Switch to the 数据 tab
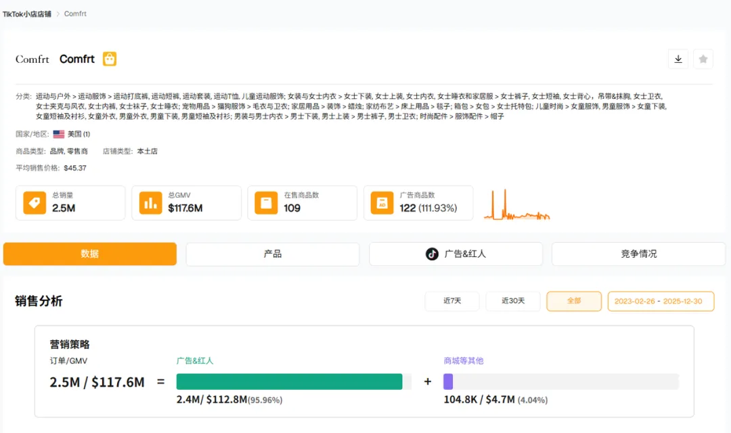The height and width of the screenshot is (433, 731). coord(90,254)
